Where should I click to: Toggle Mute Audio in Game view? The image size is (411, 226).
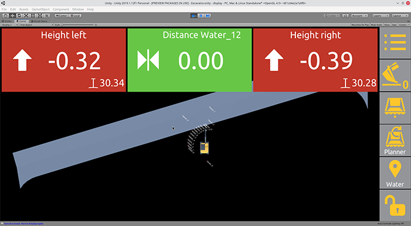(x=376, y=24)
